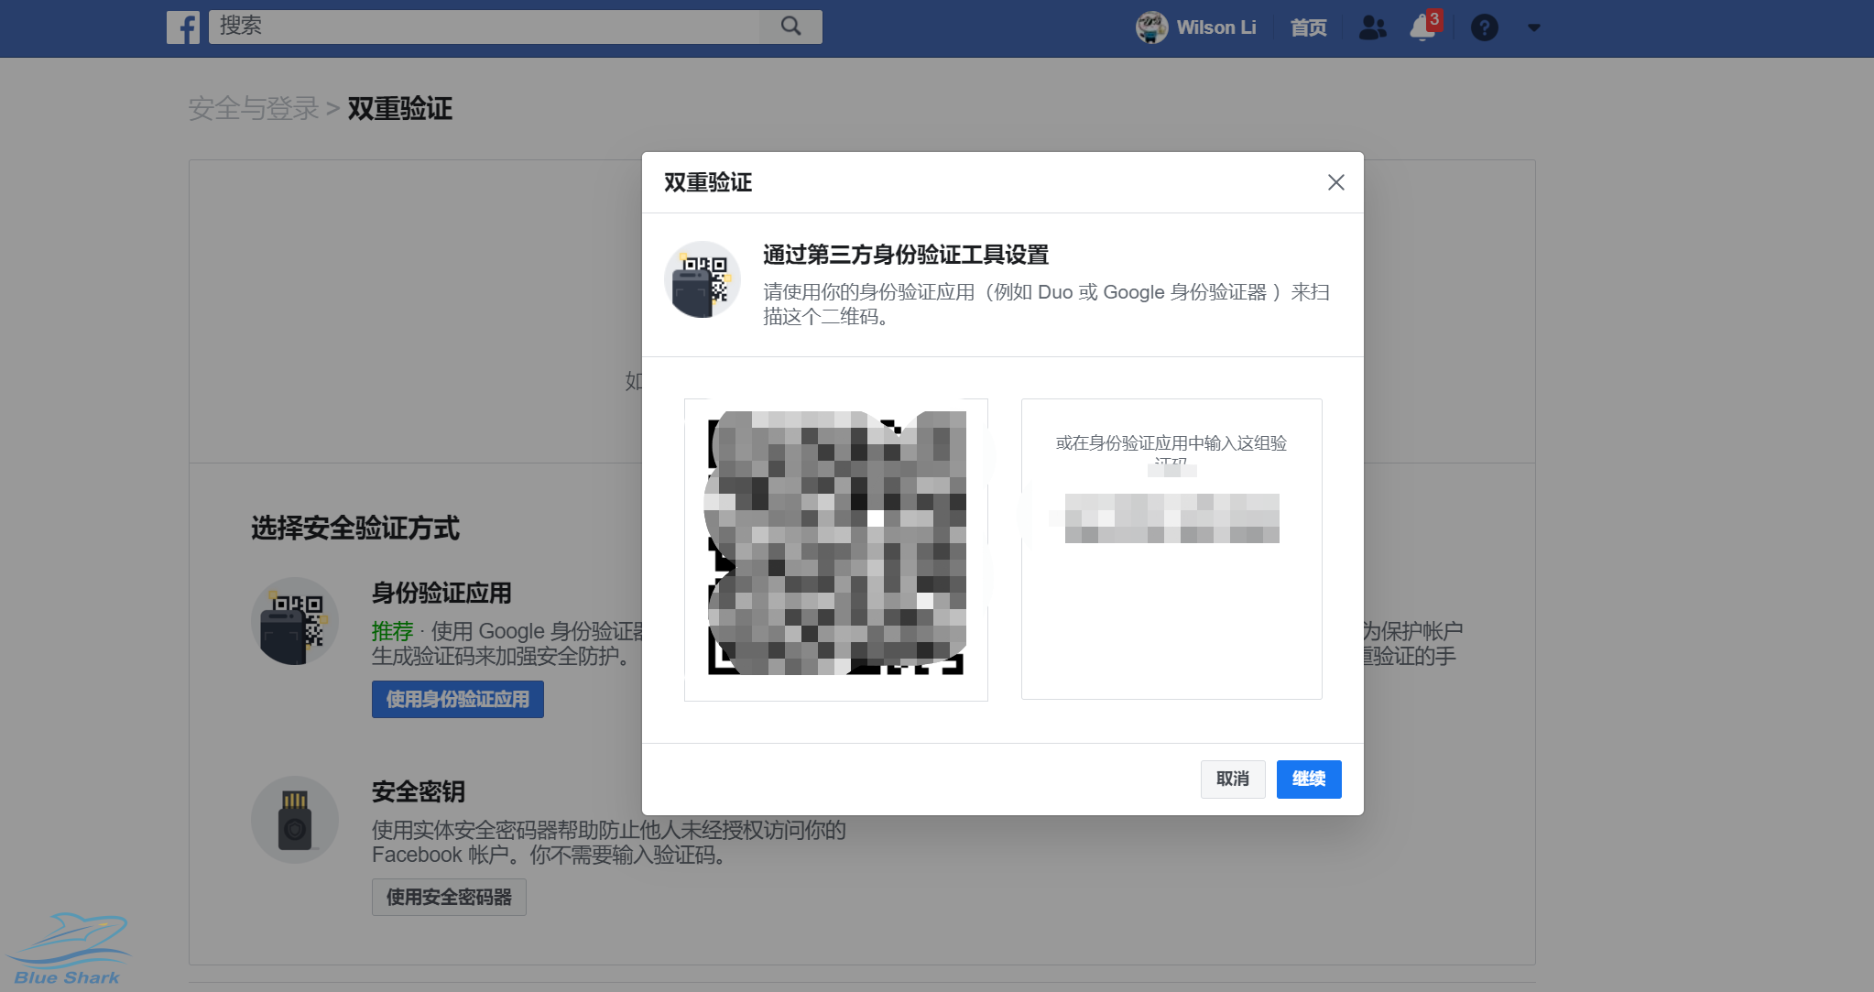Go to 首页 home page
The width and height of the screenshot is (1874, 992).
coord(1308,27)
